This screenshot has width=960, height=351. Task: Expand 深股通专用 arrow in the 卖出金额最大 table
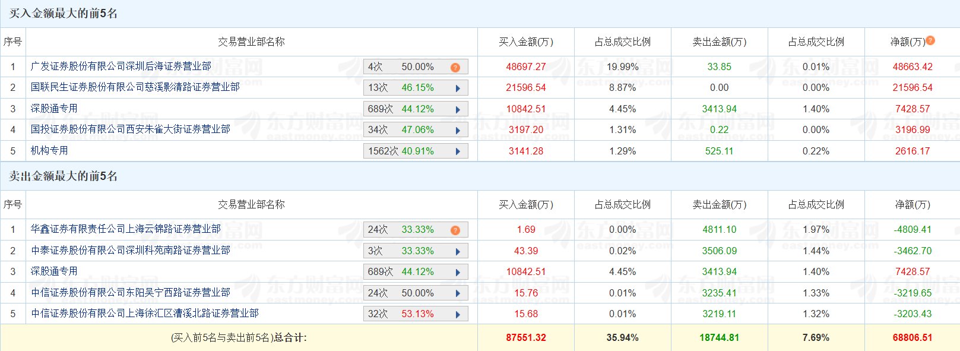[x=458, y=273]
